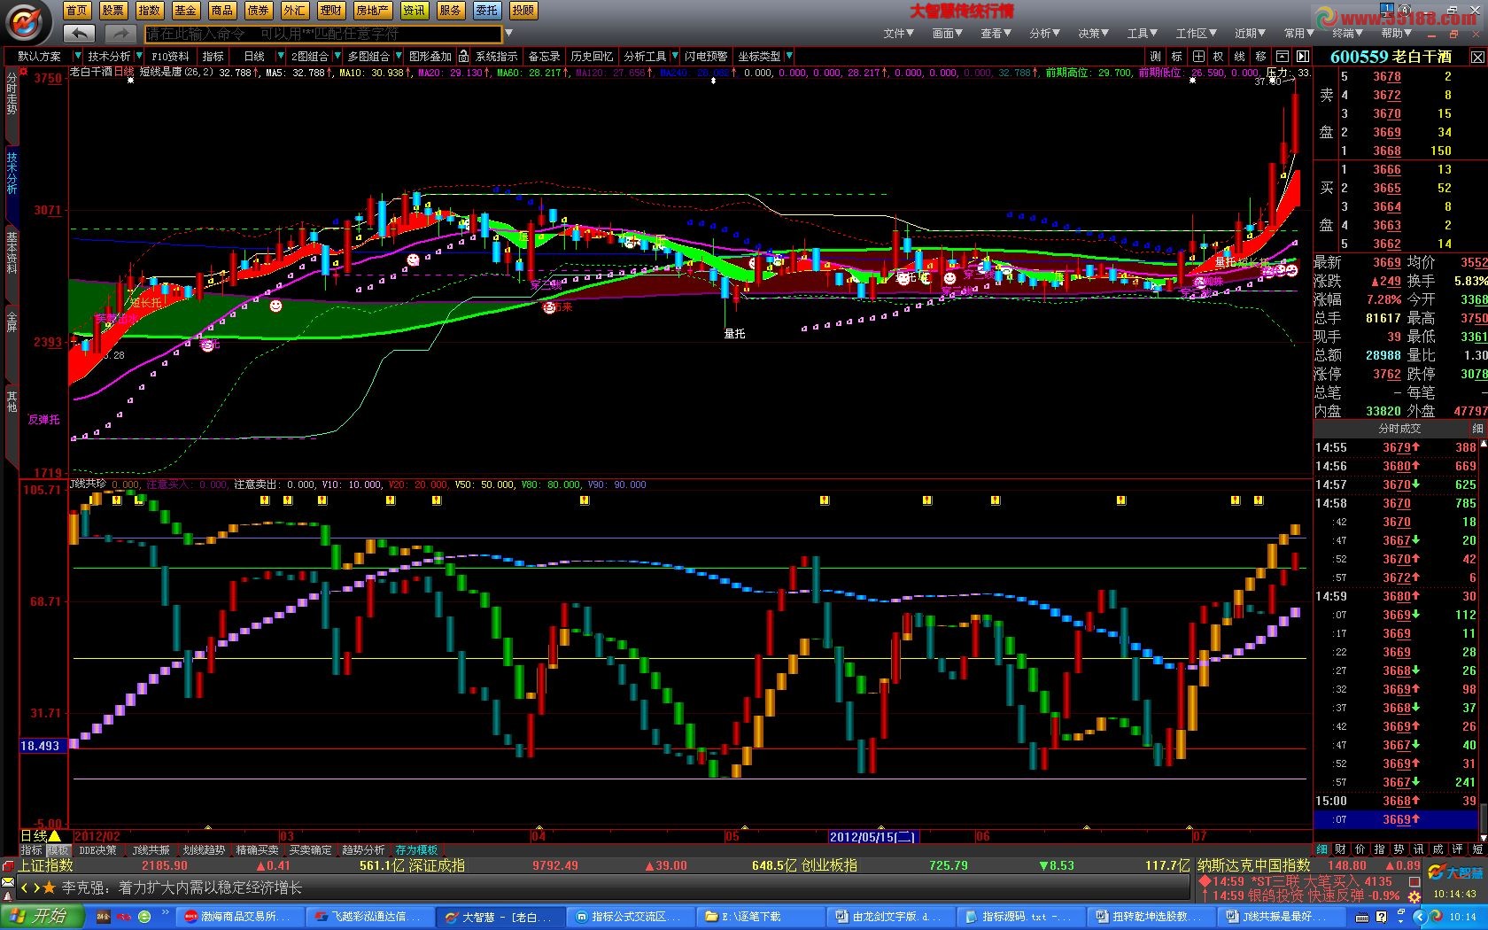Screen dimensions: 1488x930
Task: Switch to the J线共振 indicator tab
Action: point(151,850)
